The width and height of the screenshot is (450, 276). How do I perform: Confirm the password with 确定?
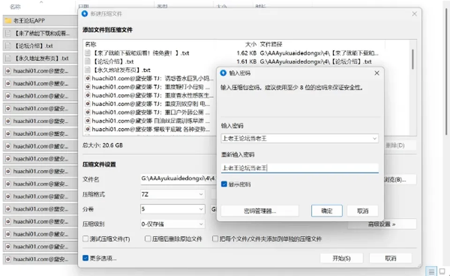[327, 211]
